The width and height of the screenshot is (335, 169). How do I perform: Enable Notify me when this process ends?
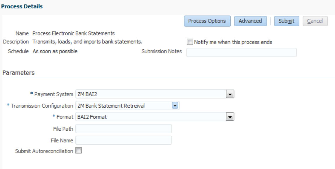coord(190,42)
